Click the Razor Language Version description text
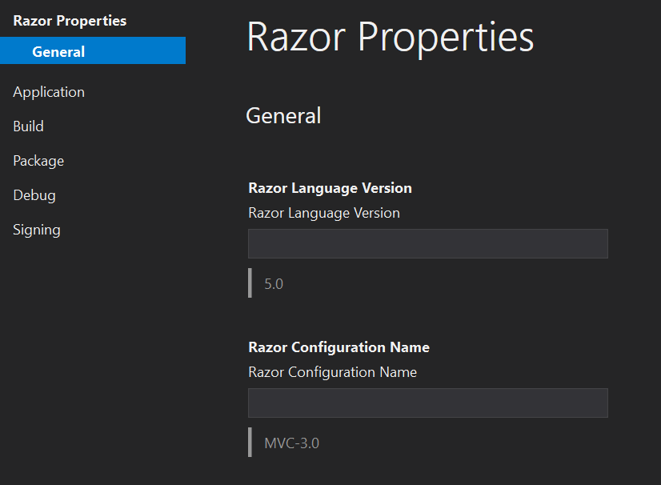The height and width of the screenshot is (485, 661). (324, 213)
